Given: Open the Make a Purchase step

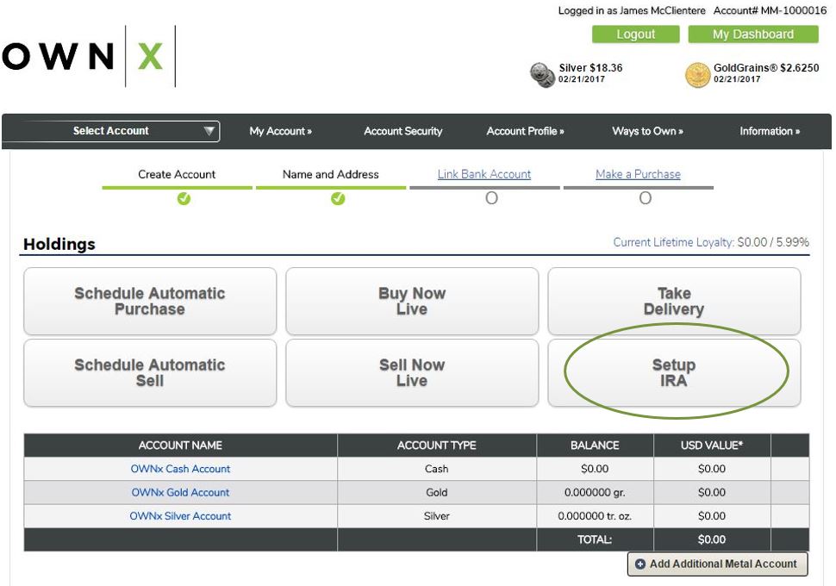Looking at the screenshot, I should point(638,174).
